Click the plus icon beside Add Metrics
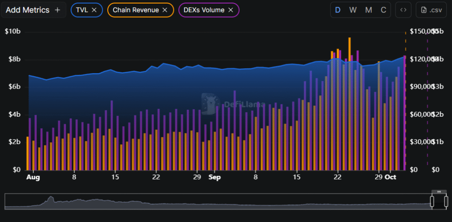Viewport: 452px width, 222px height. click(57, 10)
